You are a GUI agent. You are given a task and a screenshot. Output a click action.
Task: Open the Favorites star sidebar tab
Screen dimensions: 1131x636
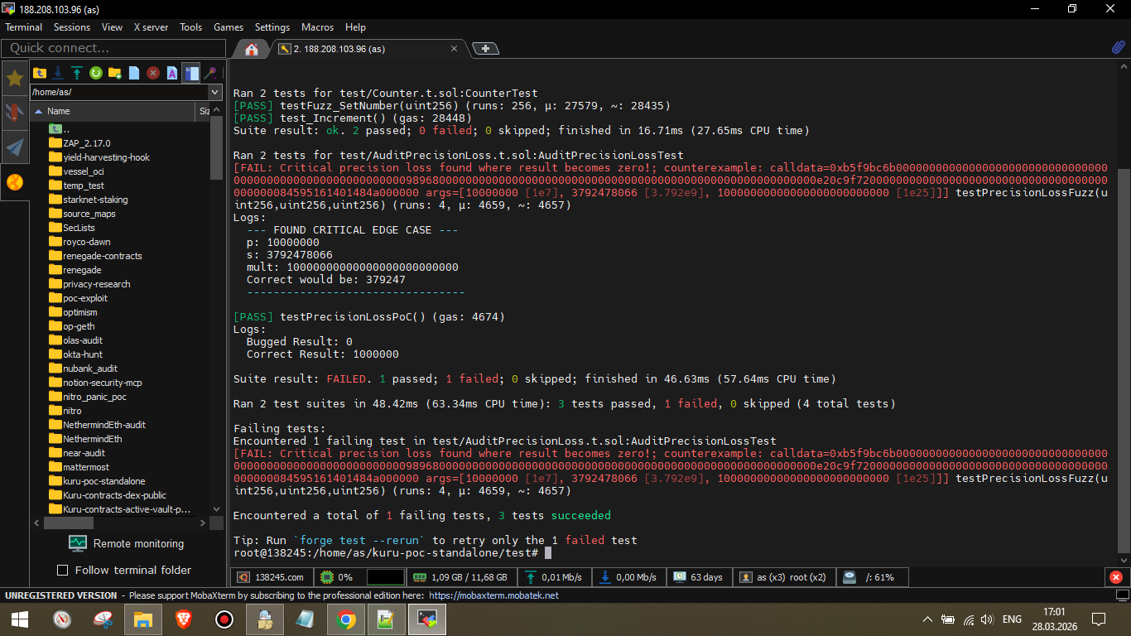pyautogui.click(x=15, y=79)
